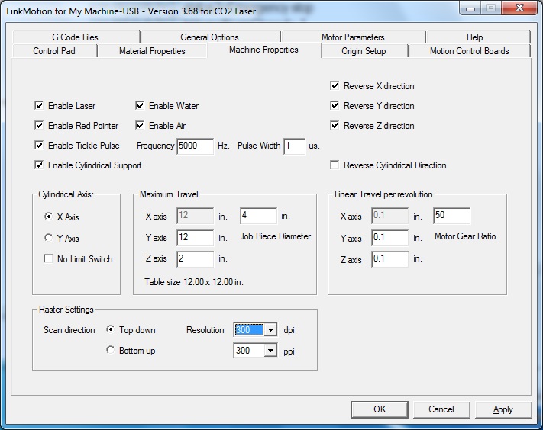The height and width of the screenshot is (430, 543).
Task: Toggle the Enable Water checkbox
Action: 141,106
